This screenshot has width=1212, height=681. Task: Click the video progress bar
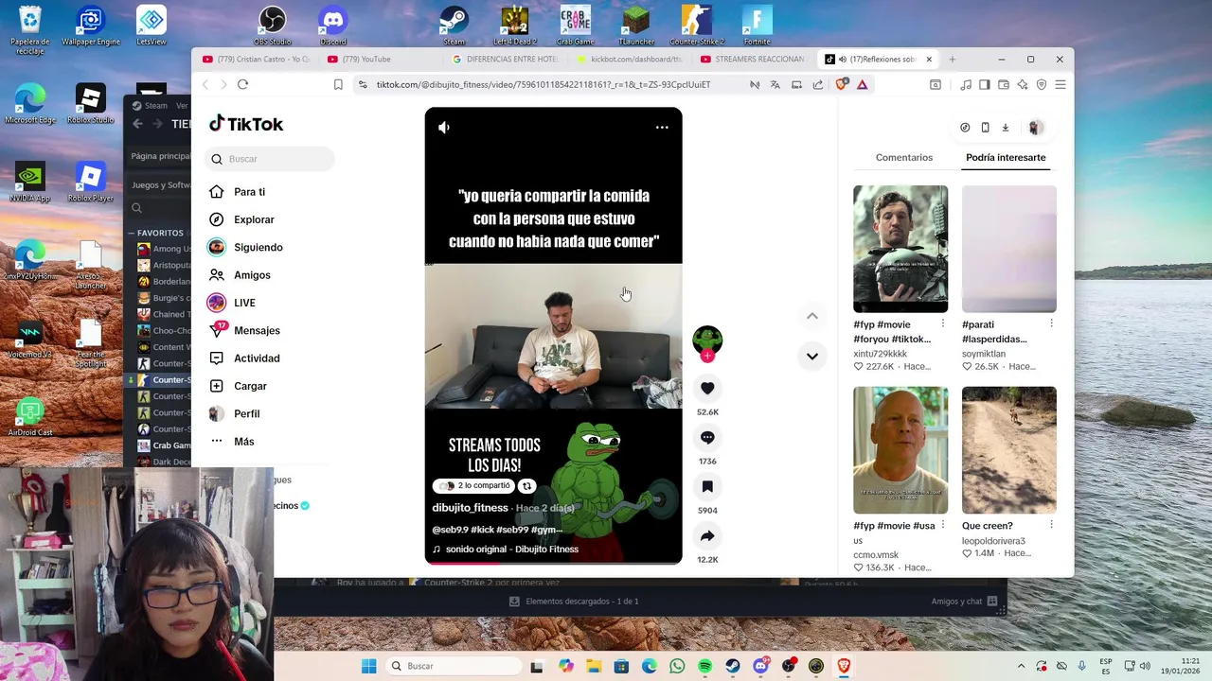point(553,562)
